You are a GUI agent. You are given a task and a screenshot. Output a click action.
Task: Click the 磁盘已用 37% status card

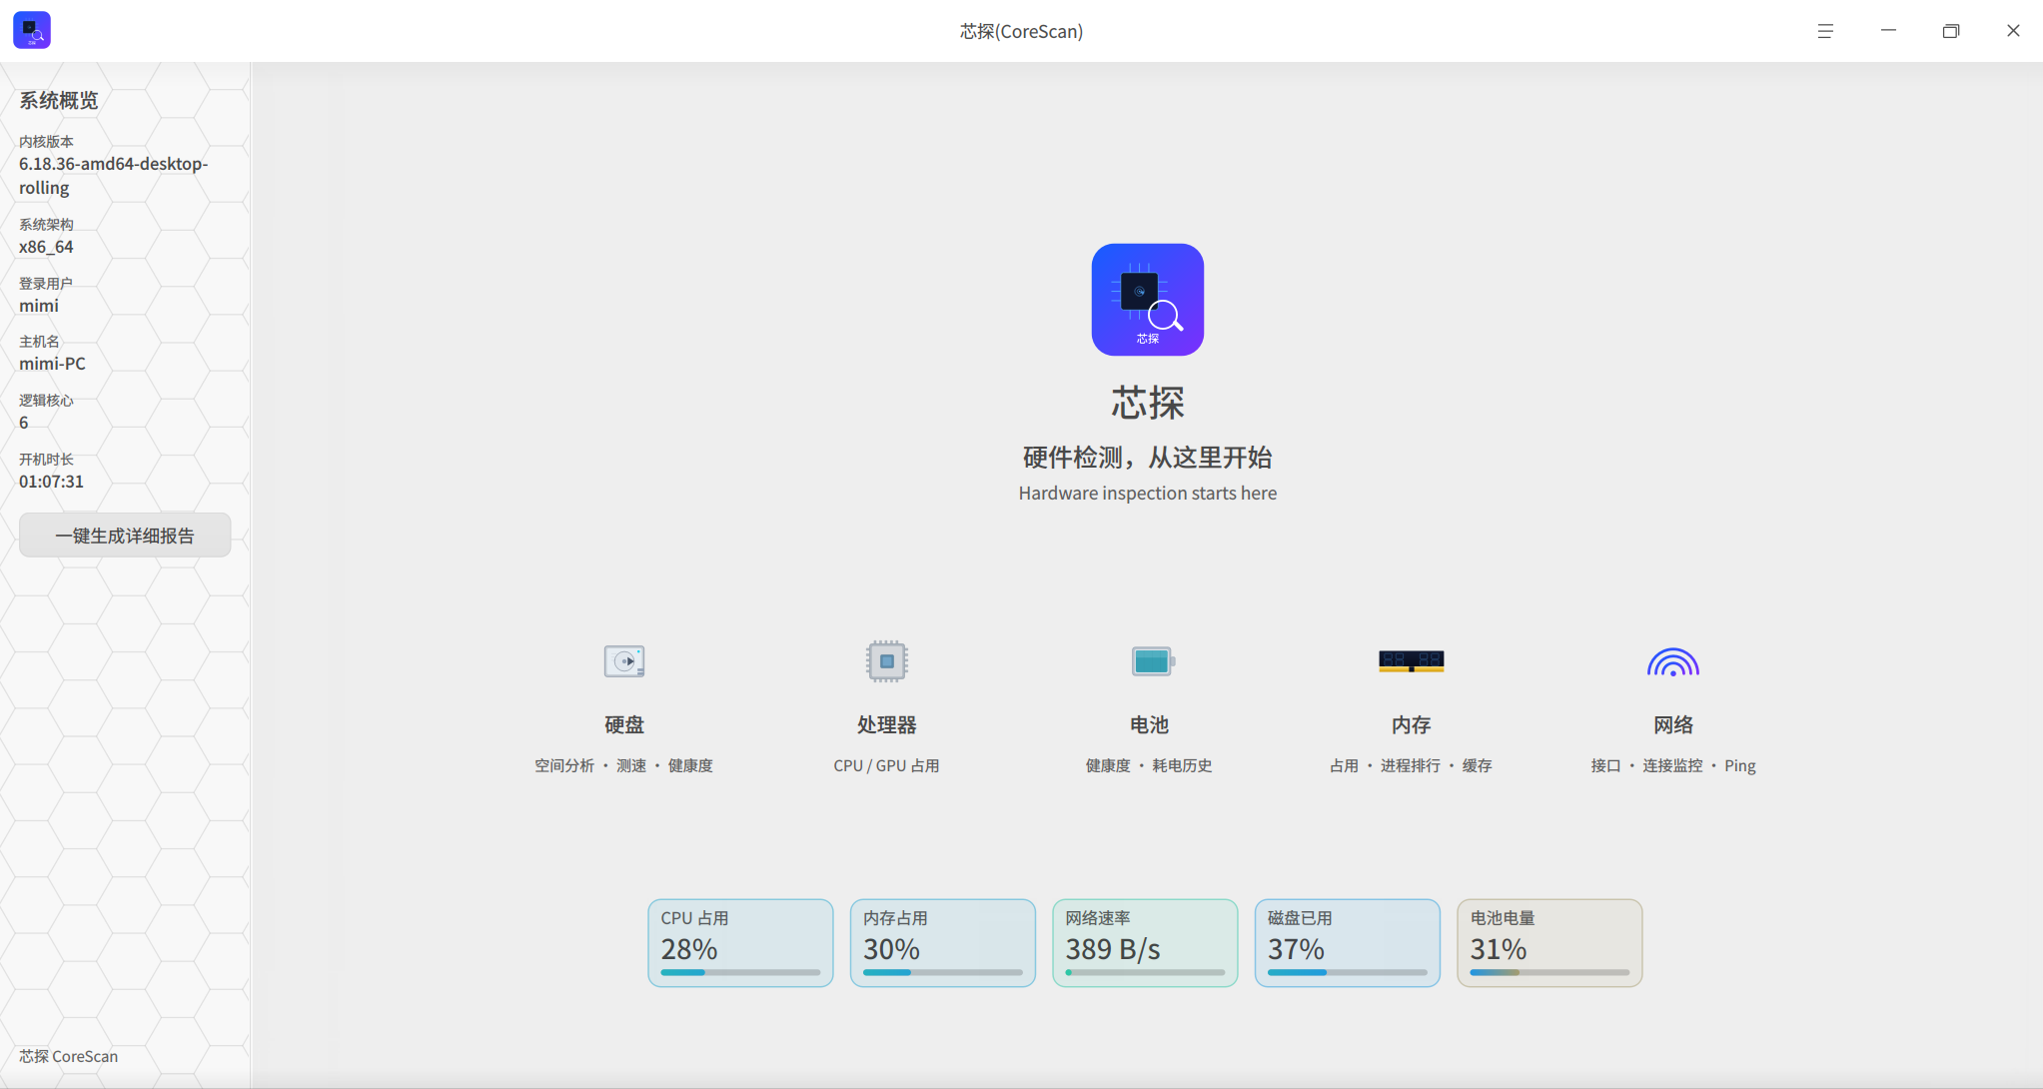1348,942
